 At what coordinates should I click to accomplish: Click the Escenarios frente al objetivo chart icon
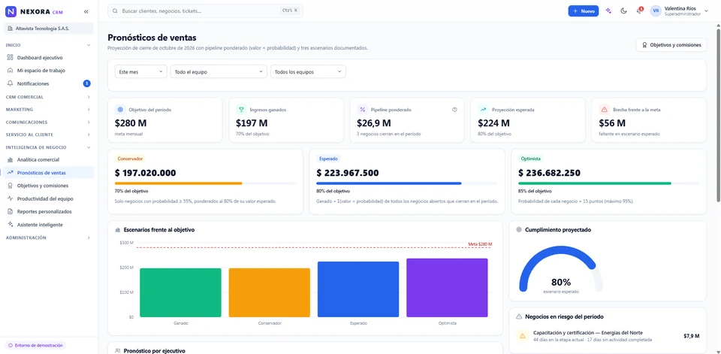(x=118, y=230)
